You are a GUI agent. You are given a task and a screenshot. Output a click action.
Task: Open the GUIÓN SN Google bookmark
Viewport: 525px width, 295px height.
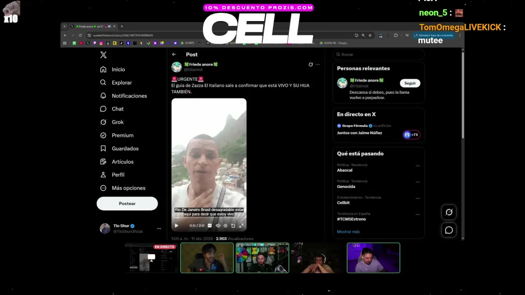(334, 43)
